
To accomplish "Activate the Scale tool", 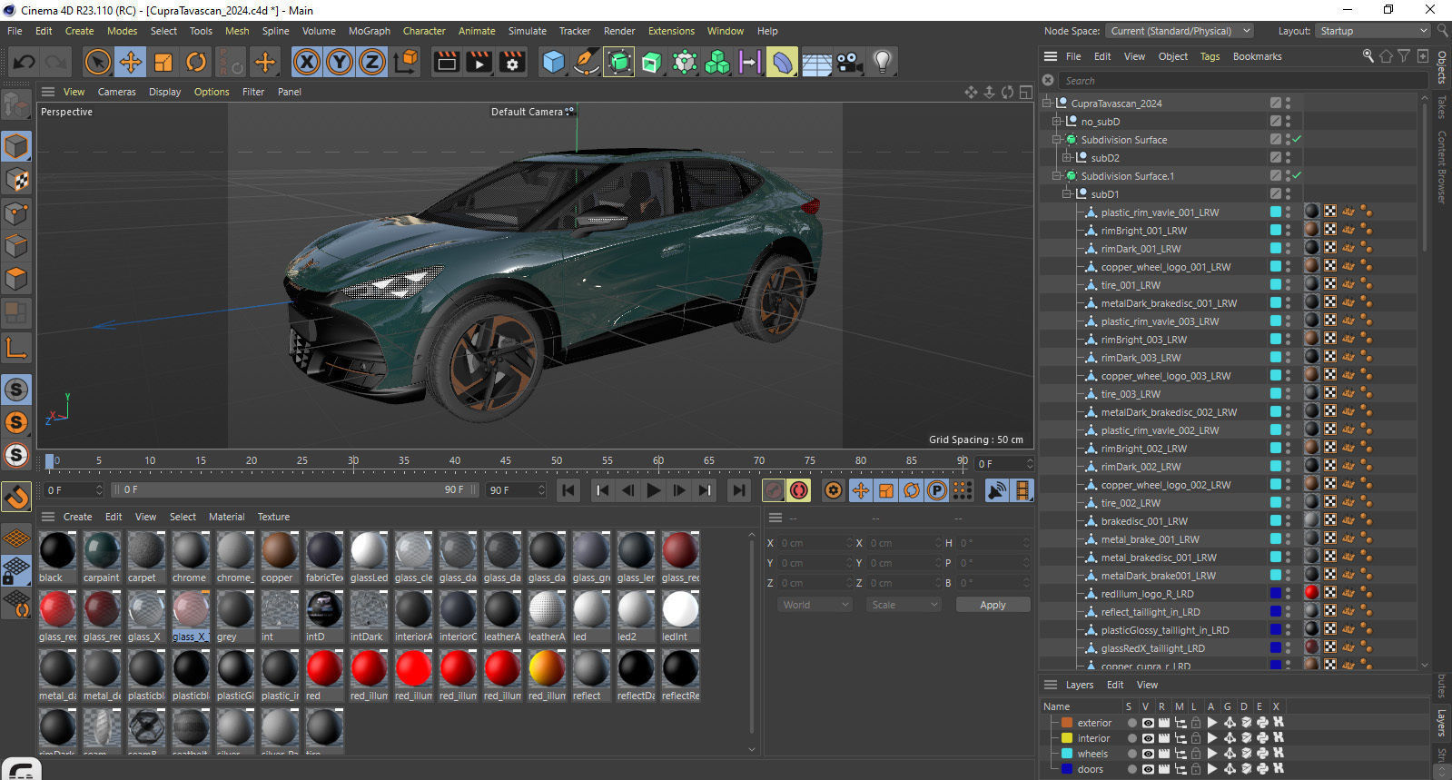I will (163, 62).
